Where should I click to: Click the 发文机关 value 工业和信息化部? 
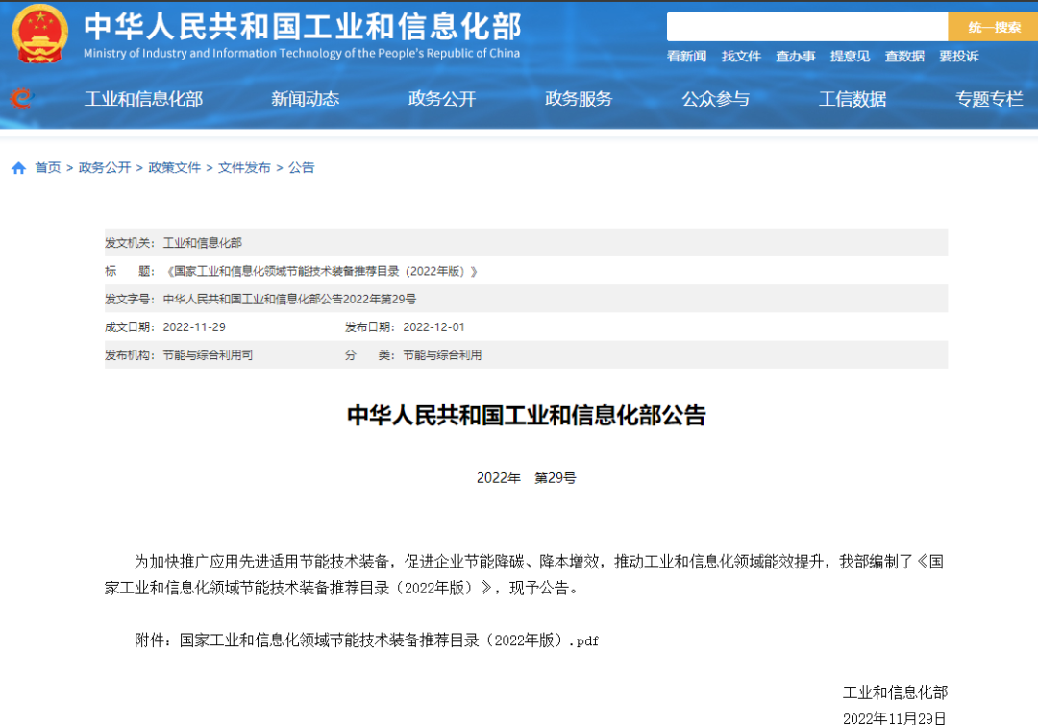coord(203,243)
